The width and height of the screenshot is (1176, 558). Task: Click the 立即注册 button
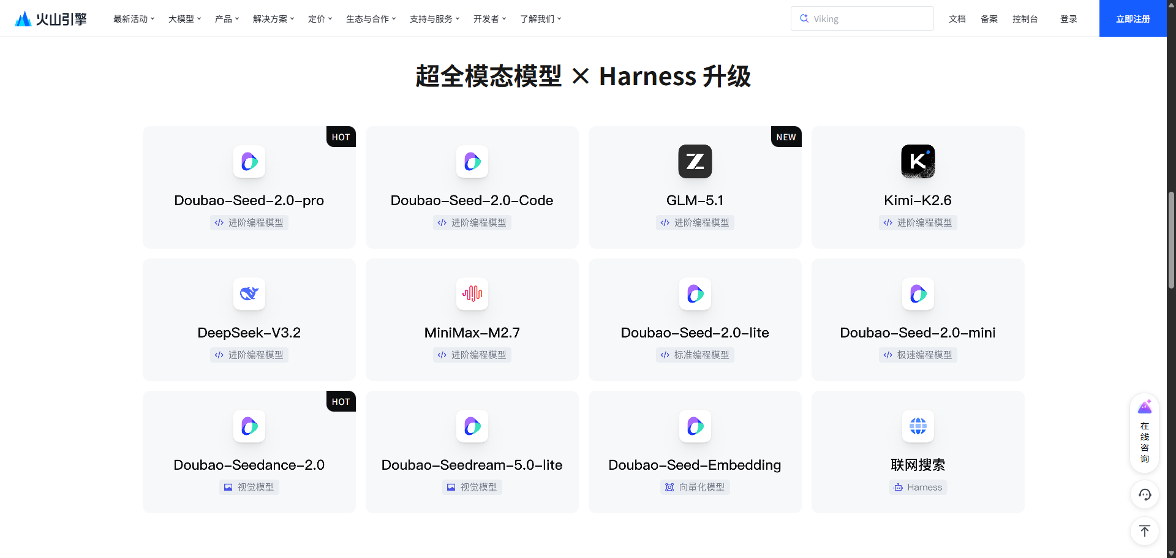tap(1133, 18)
